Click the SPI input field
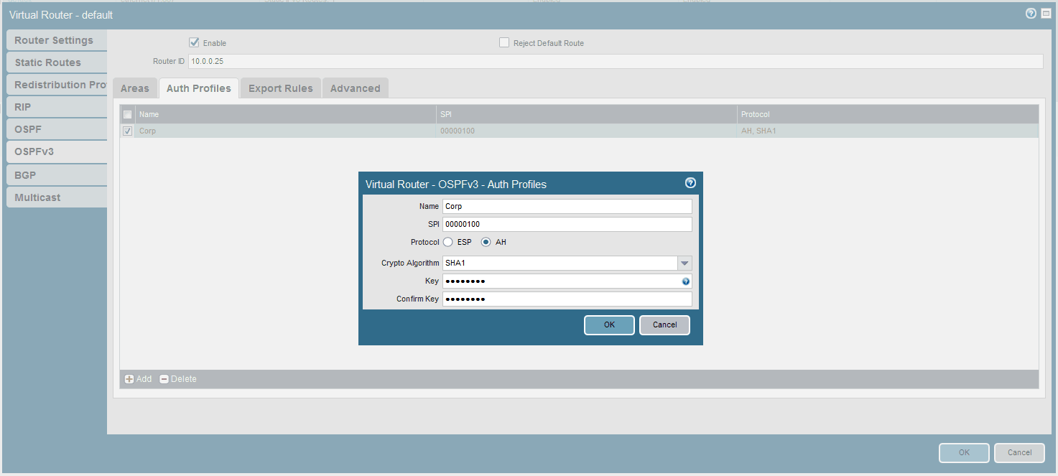This screenshot has width=1058, height=476. coord(567,224)
